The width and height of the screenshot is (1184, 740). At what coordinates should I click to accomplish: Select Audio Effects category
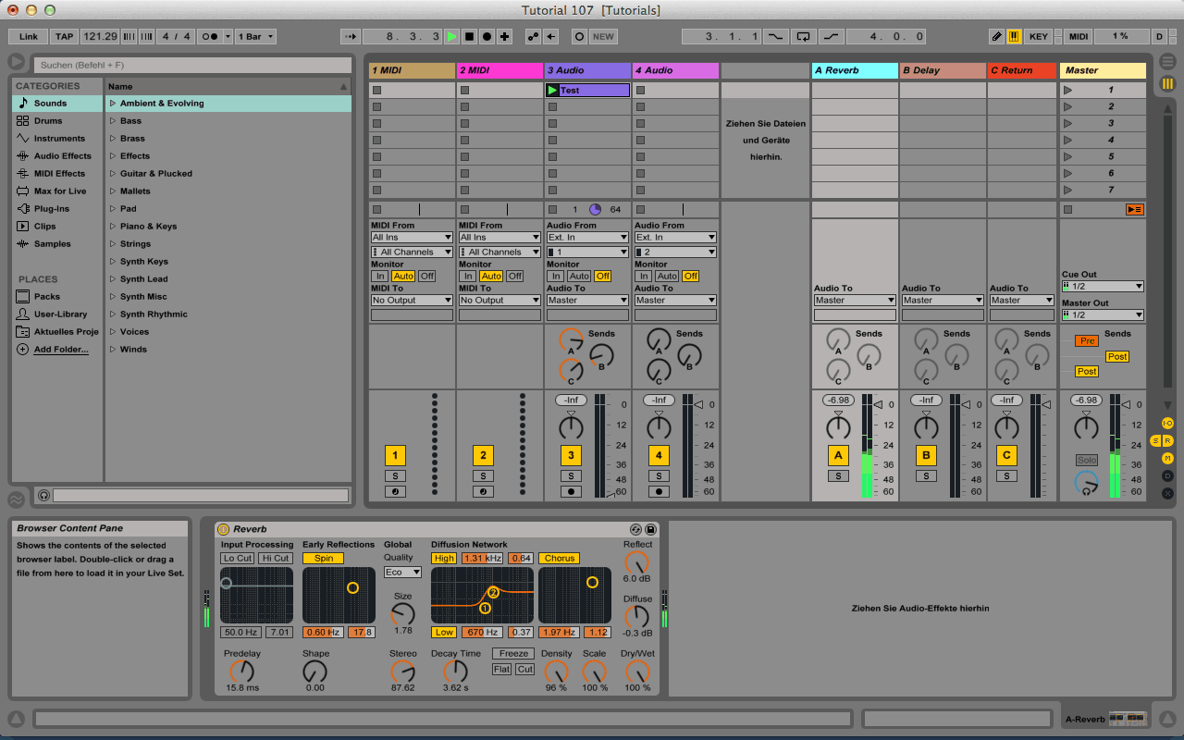[x=62, y=156]
